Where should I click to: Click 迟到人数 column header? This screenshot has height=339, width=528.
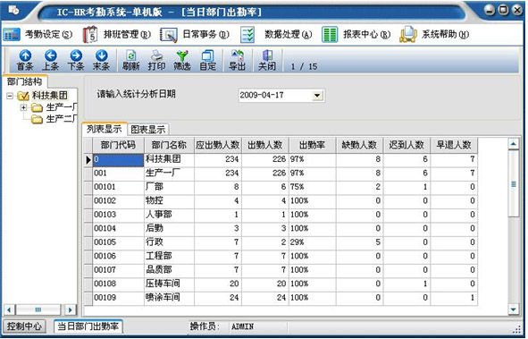[x=406, y=145]
